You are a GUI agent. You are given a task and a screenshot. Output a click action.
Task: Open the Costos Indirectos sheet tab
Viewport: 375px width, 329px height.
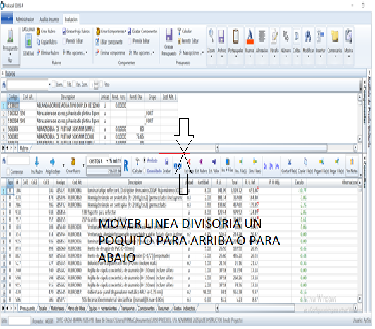tap(184, 308)
